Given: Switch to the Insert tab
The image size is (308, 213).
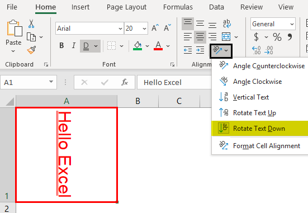Looking at the screenshot, I should [80, 7].
